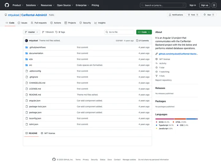Click the TypeScript segment of language bar
Viewport: 221px width, 165px height.
191,119
